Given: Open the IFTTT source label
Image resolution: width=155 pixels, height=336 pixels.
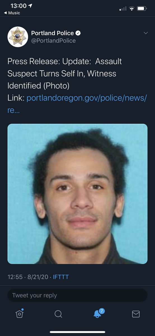Looking at the screenshot, I should coord(61,277).
